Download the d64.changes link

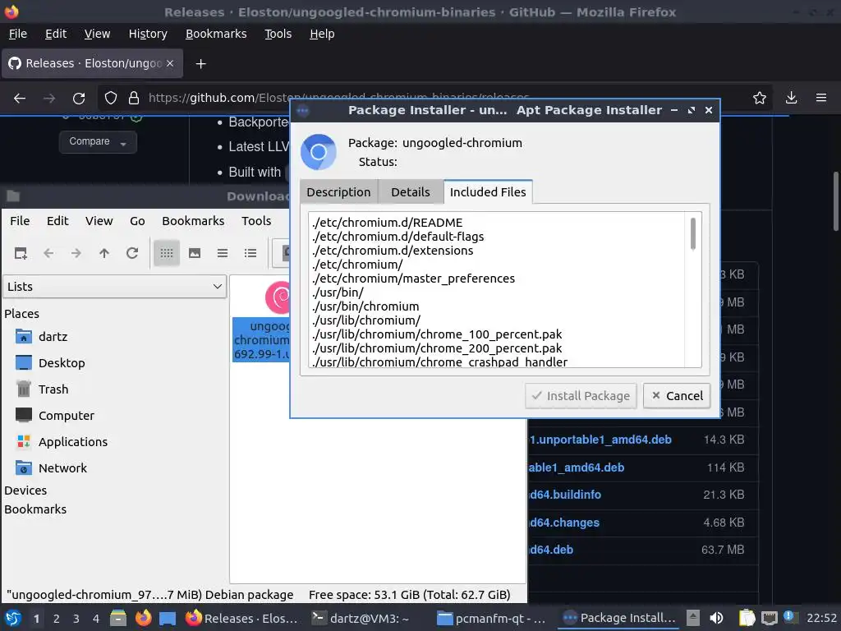pyautogui.click(x=564, y=523)
